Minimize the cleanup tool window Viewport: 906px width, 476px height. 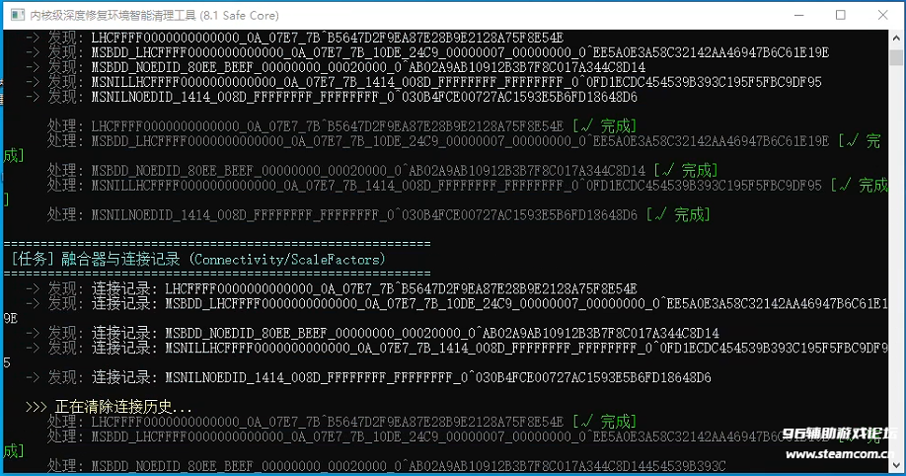point(795,16)
